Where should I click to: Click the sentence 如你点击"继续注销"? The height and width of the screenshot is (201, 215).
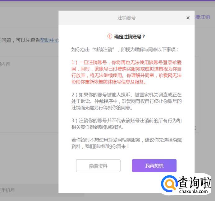click(125, 50)
